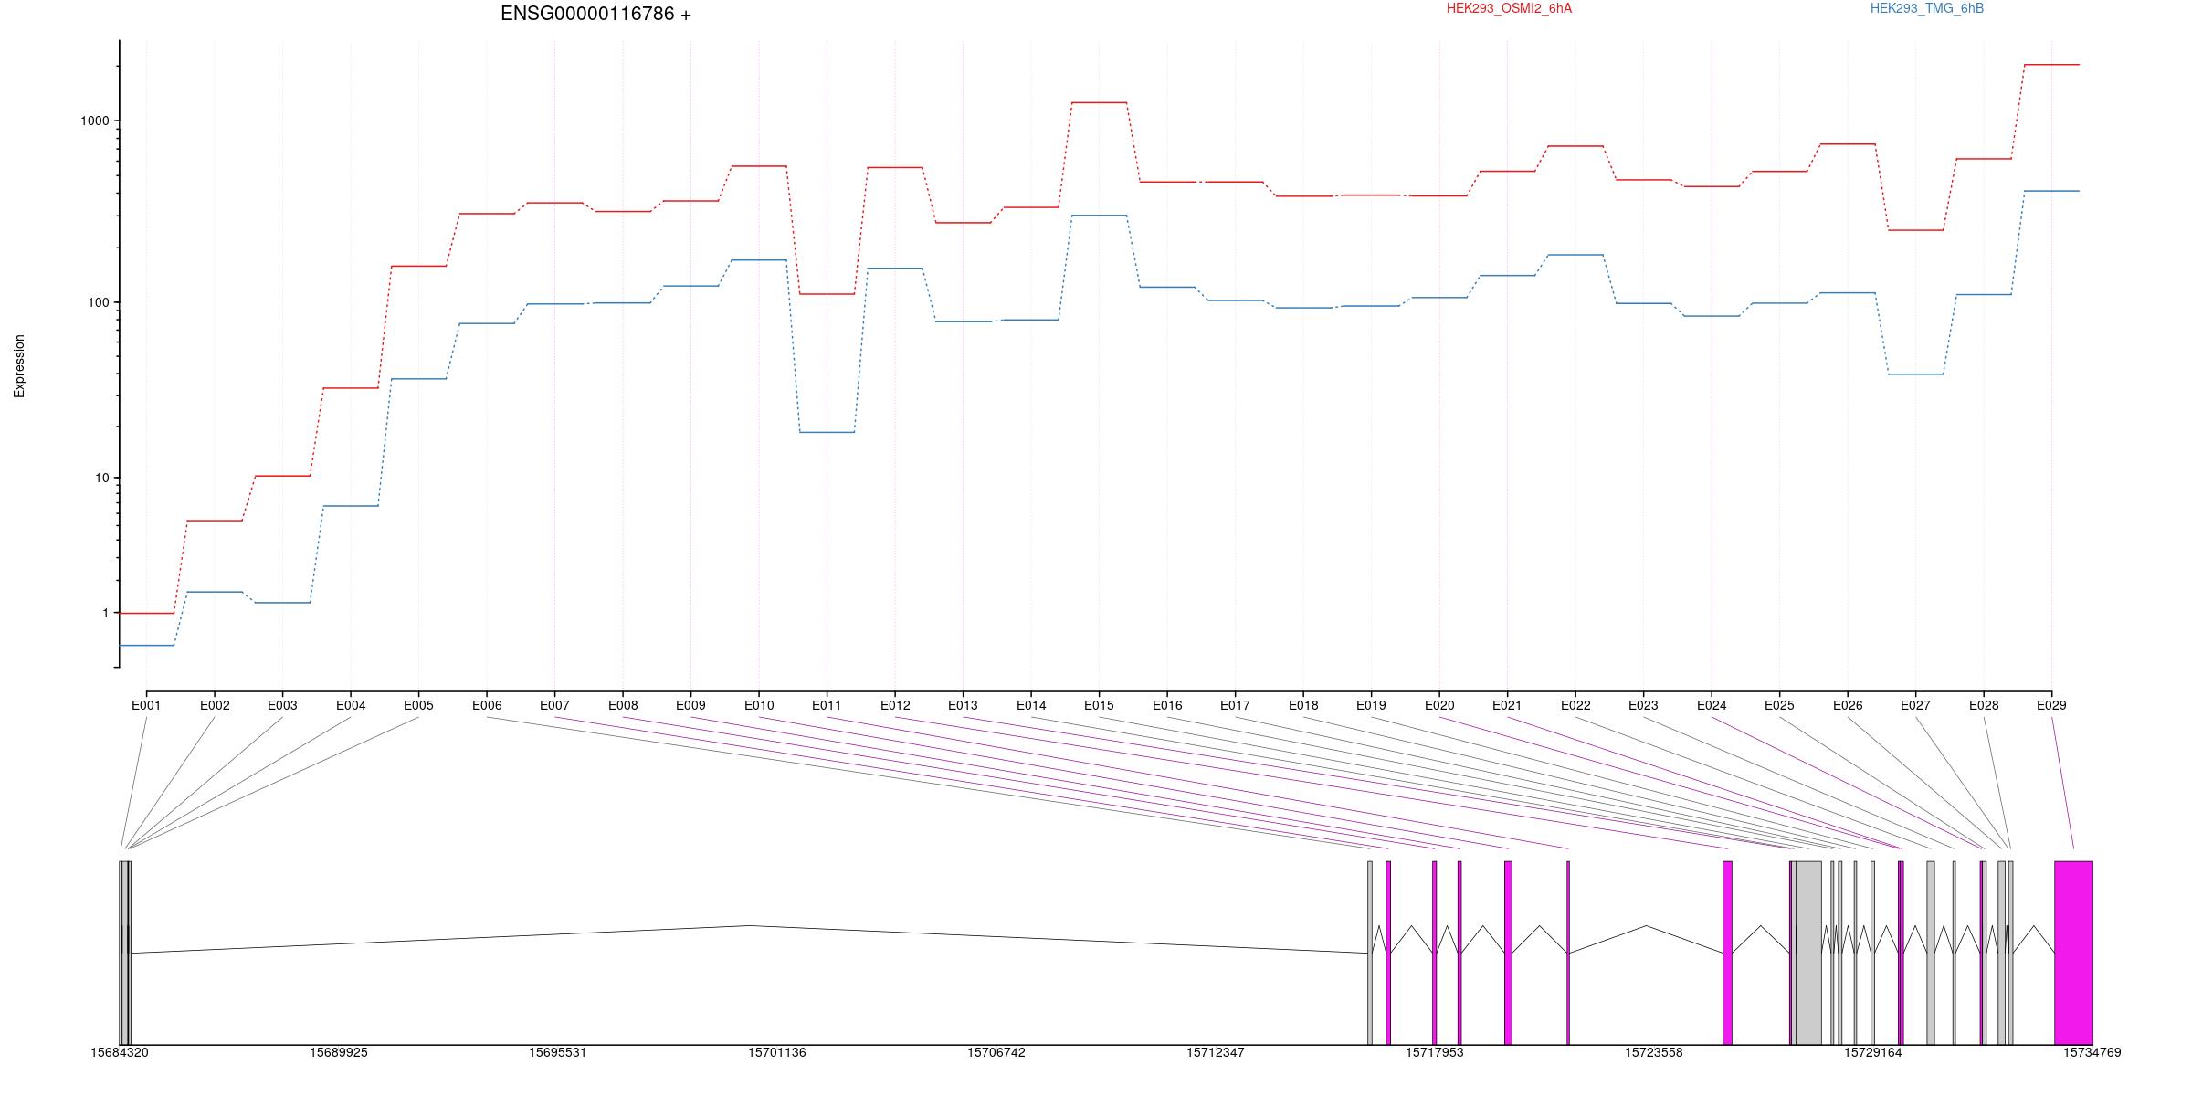Click the Expression y-axis label
This screenshot has width=2192, height=1096.
coord(19,366)
